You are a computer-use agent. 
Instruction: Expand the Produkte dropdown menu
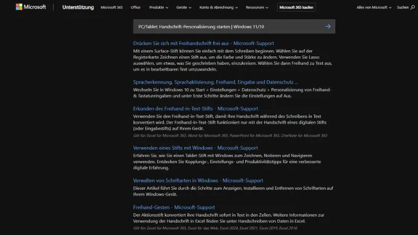point(159,7)
